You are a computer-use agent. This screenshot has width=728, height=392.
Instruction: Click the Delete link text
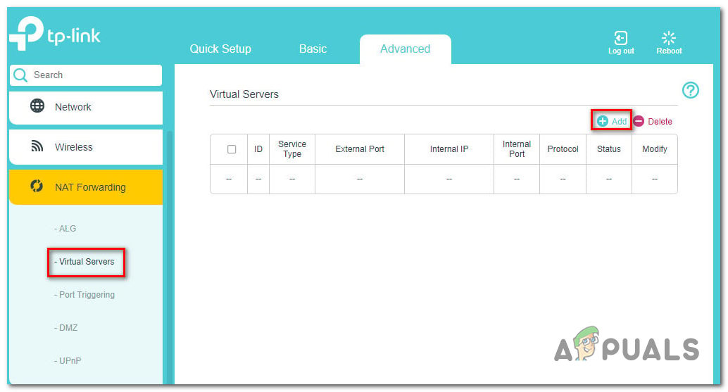click(x=660, y=122)
